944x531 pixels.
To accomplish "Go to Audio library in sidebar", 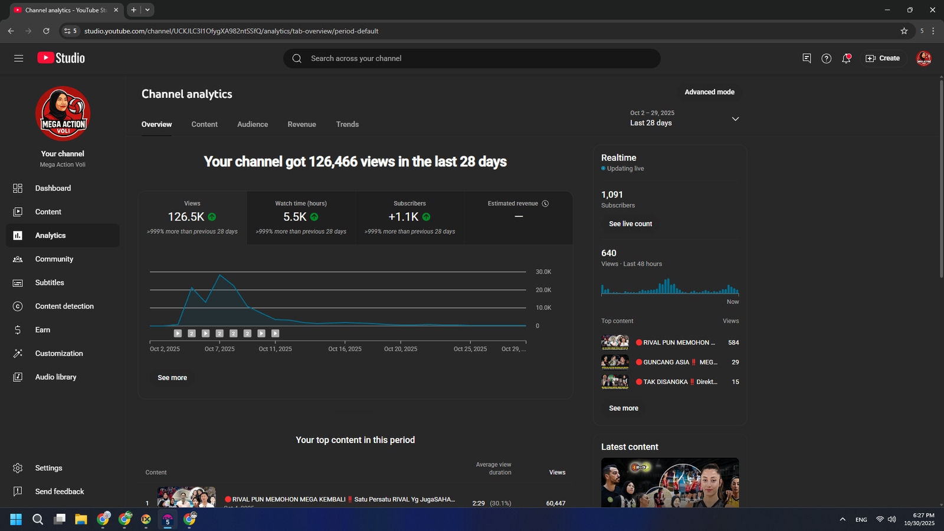I will 55,377.
